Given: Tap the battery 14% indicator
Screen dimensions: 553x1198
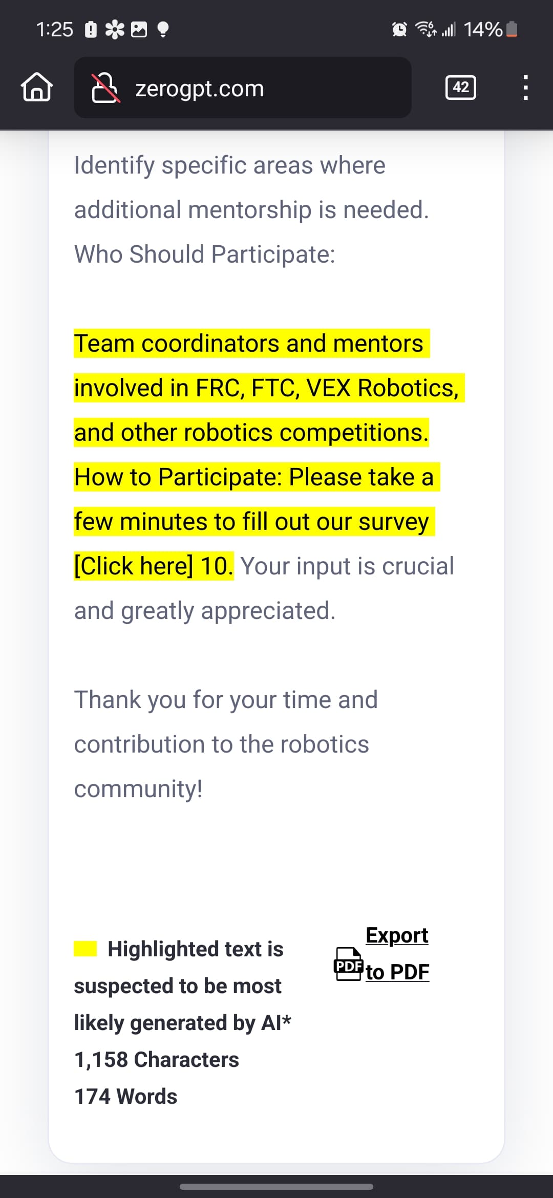Looking at the screenshot, I should tap(491, 29).
